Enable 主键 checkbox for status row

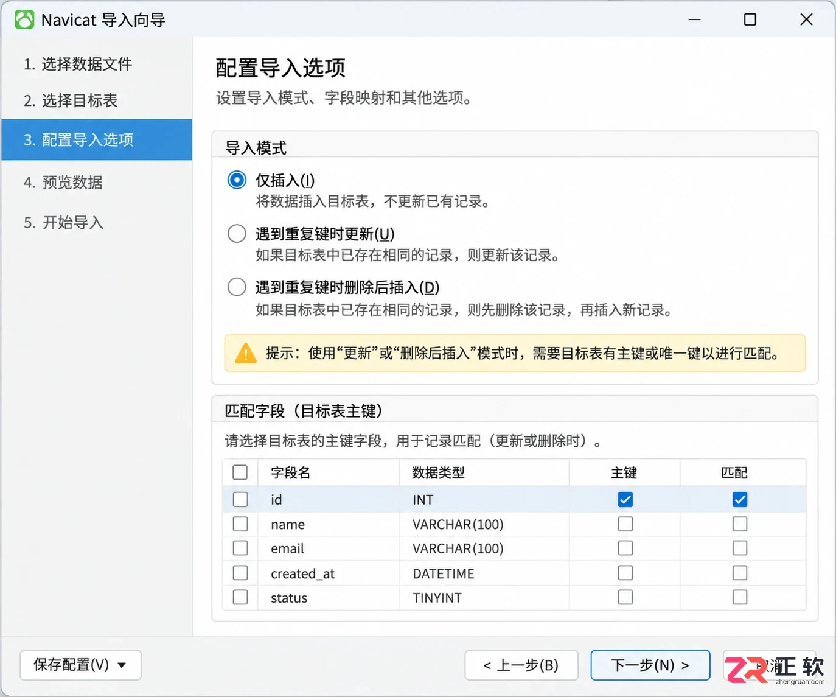tap(625, 597)
